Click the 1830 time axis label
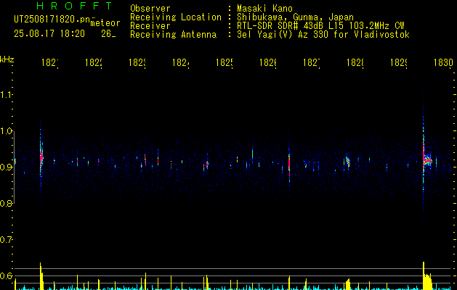 [x=443, y=62]
